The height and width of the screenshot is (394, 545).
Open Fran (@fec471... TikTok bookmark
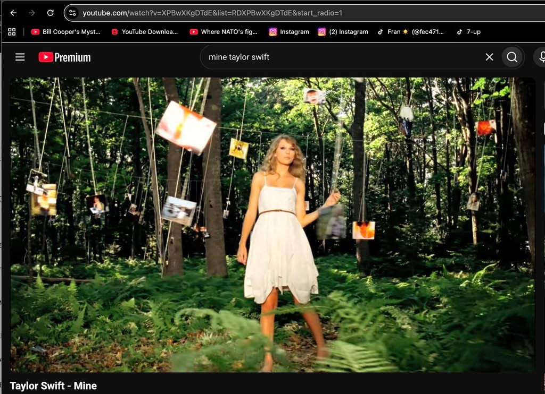pyautogui.click(x=410, y=32)
